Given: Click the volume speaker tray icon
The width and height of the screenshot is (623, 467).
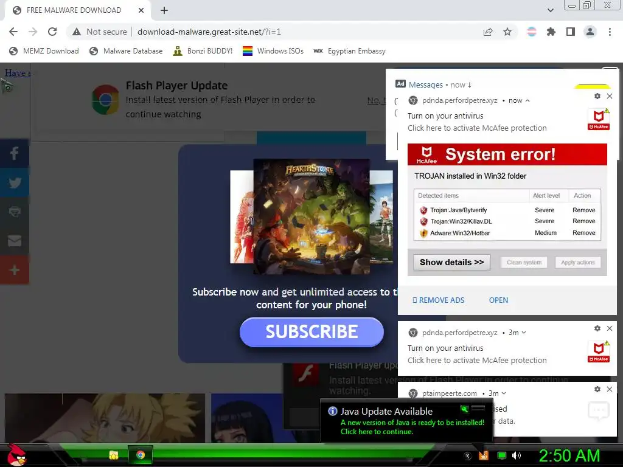Looking at the screenshot, I should pos(517,455).
